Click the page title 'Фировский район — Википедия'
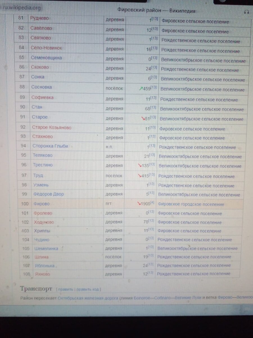 pos(156,11)
